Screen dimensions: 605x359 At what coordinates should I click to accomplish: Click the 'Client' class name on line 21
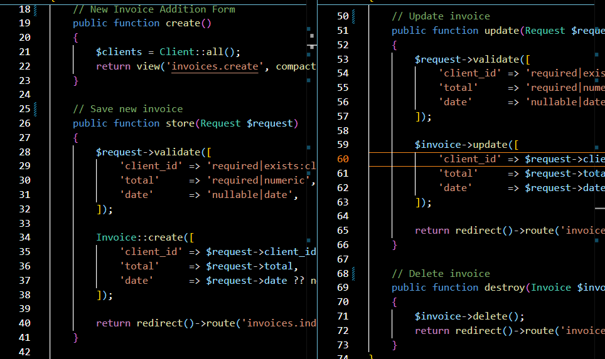tap(177, 52)
